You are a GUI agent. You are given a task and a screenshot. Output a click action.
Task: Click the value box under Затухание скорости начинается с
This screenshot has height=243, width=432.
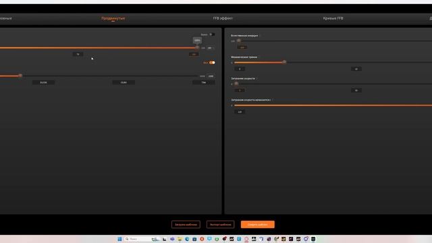[240, 112]
